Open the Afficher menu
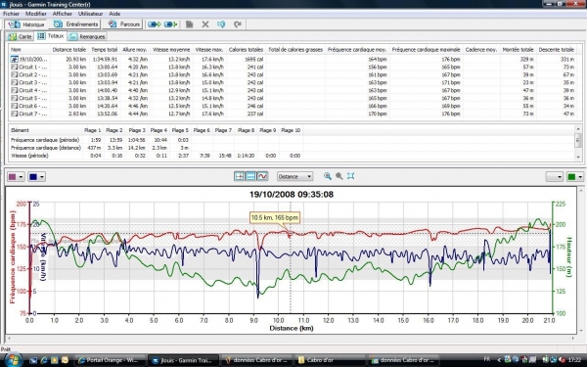The width and height of the screenshot is (587, 367). (x=63, y=14)
